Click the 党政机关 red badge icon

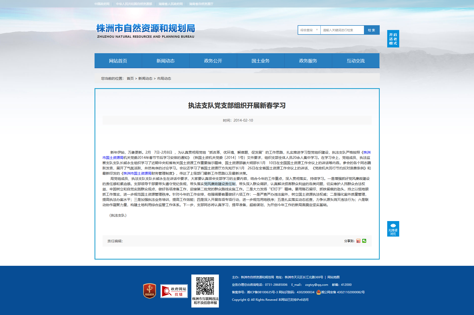coord(150,291)
